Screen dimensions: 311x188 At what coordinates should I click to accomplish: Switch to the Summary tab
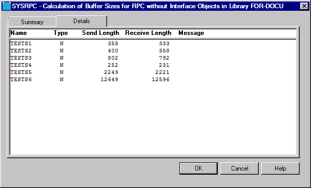pos(32,22)
